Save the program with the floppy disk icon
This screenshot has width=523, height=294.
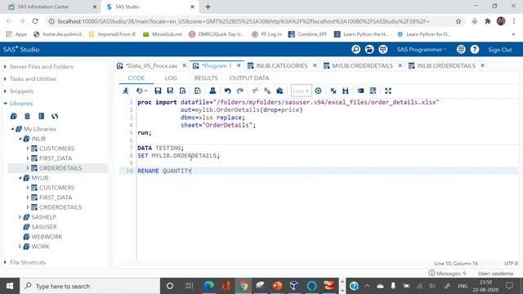pos(158,91)
